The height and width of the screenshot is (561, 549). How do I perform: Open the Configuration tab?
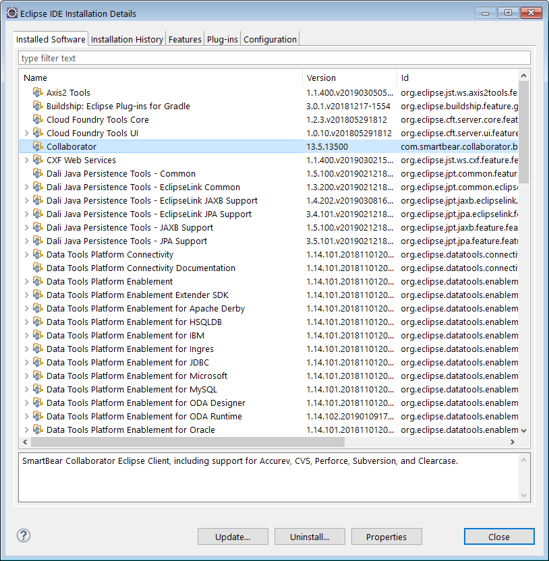pyautogui.click(x=270, y=39)
